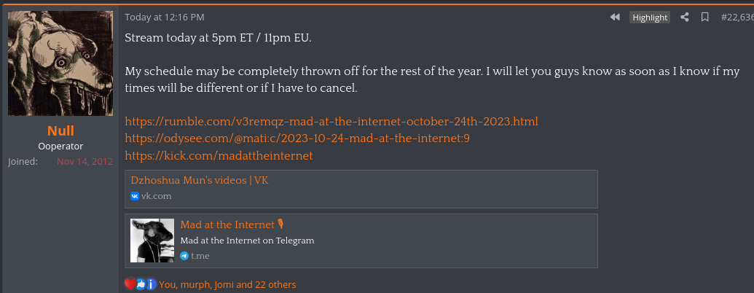Click the rewind double-arrow icon

pyautogui.click(x=615, y=17)
